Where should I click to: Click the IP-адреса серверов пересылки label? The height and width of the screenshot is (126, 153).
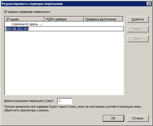[27, 12]
